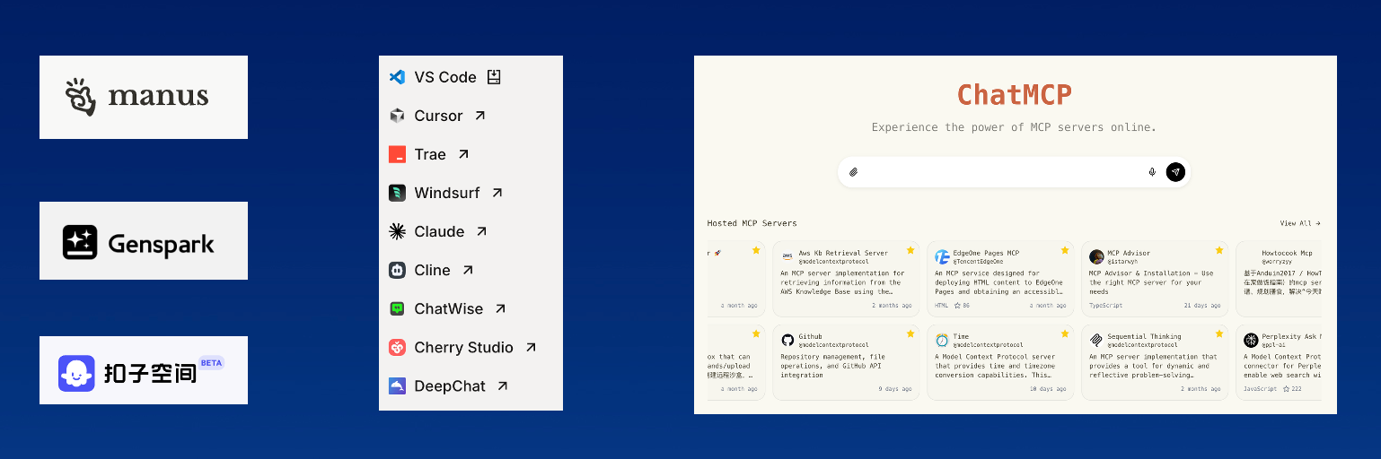Click the MCP Advisor avatar image

[x=1096, y=256]
